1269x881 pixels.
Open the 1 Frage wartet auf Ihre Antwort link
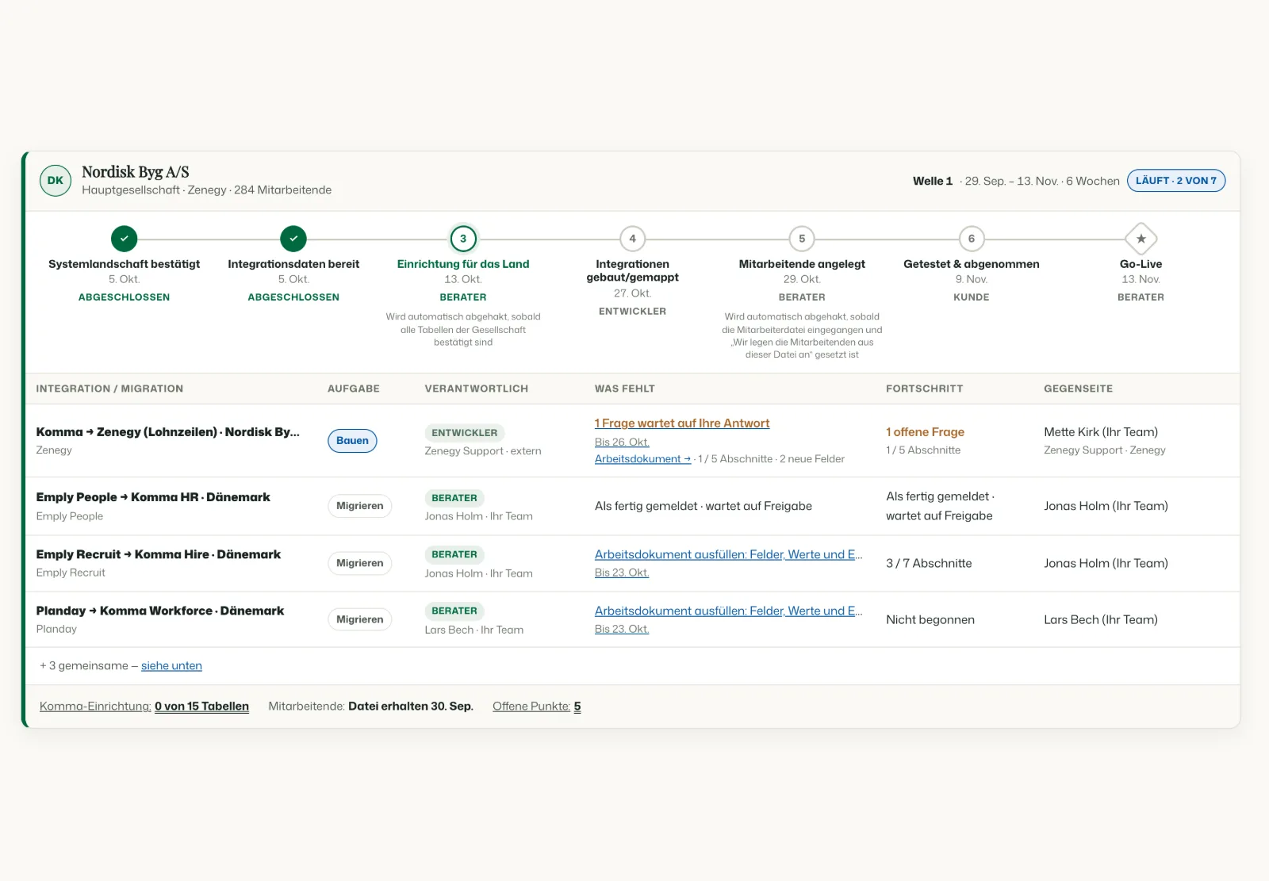click(x=682, y=423)
